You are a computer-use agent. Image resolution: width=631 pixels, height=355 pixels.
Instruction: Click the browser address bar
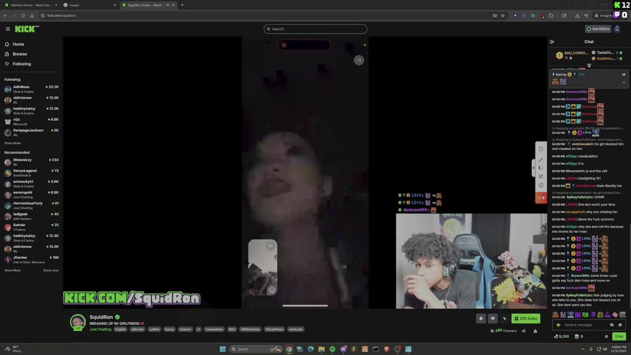coord(266,16)
